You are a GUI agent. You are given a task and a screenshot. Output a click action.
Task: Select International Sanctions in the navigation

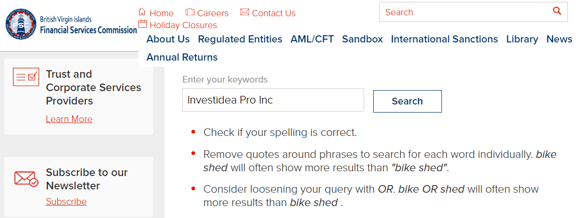coord(444,39)
